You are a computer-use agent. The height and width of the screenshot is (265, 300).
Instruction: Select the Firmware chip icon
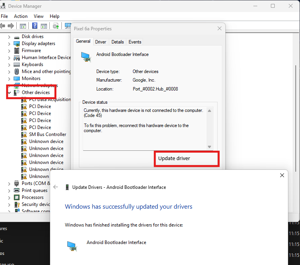17,51
